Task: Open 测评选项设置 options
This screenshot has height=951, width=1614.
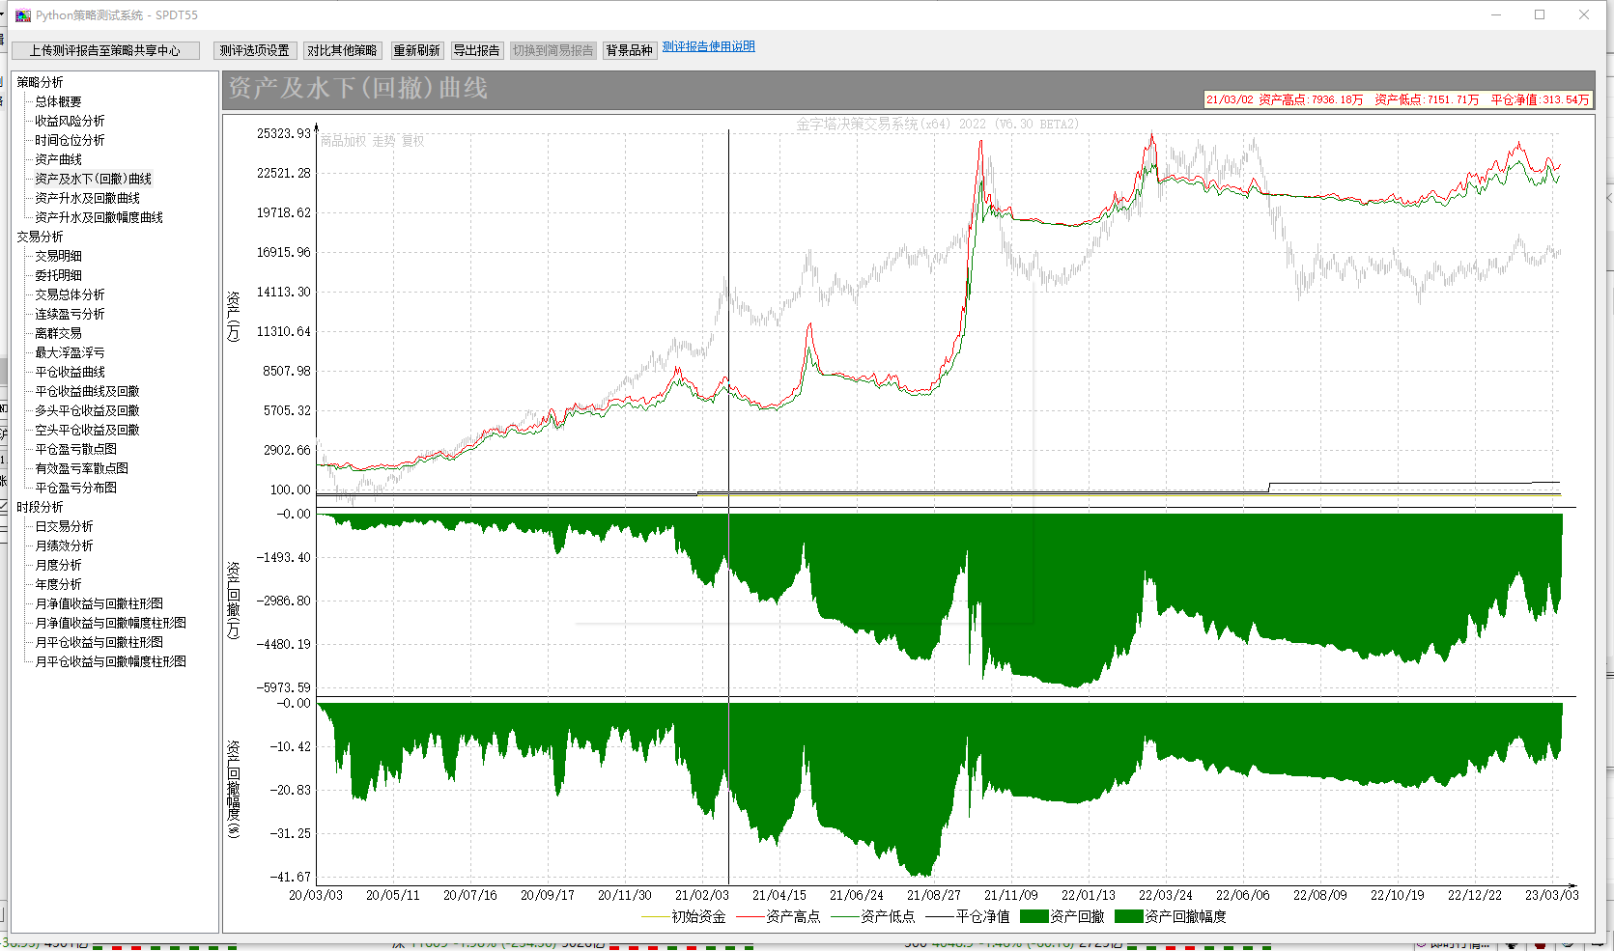Action: 254,50
